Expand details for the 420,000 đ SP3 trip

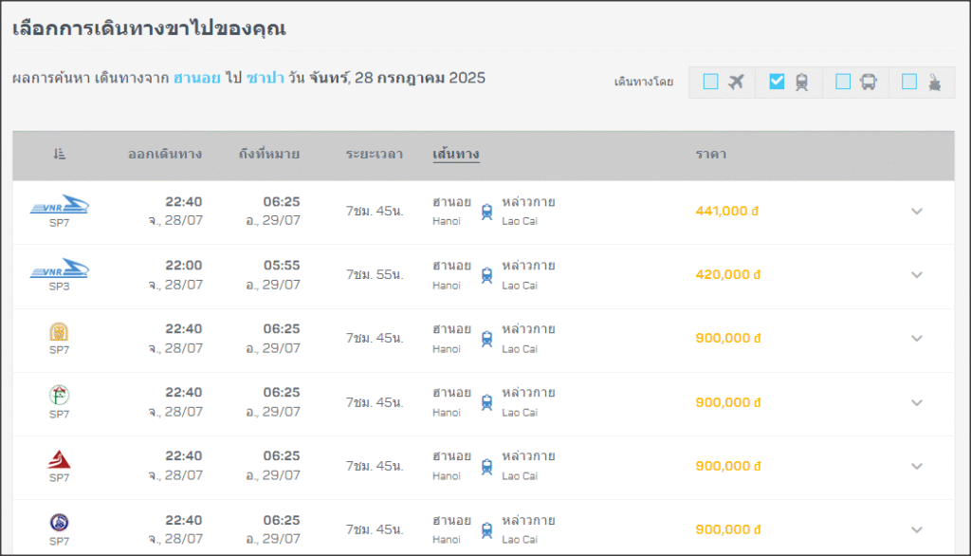tap(916, 275)
